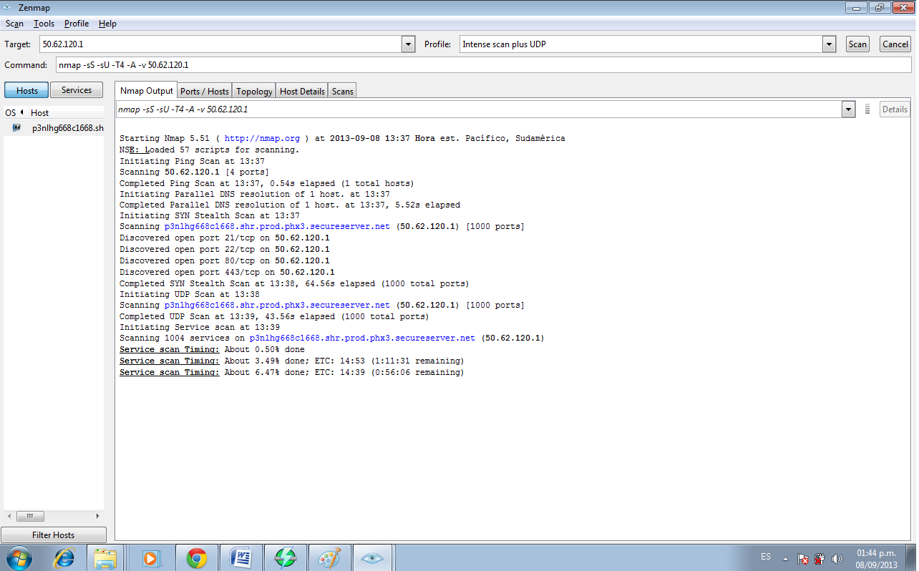Image resolution: width=919 pixels, height=571 pixels.
Task: Sort host list by Host column
Action: tap(66, 113)
